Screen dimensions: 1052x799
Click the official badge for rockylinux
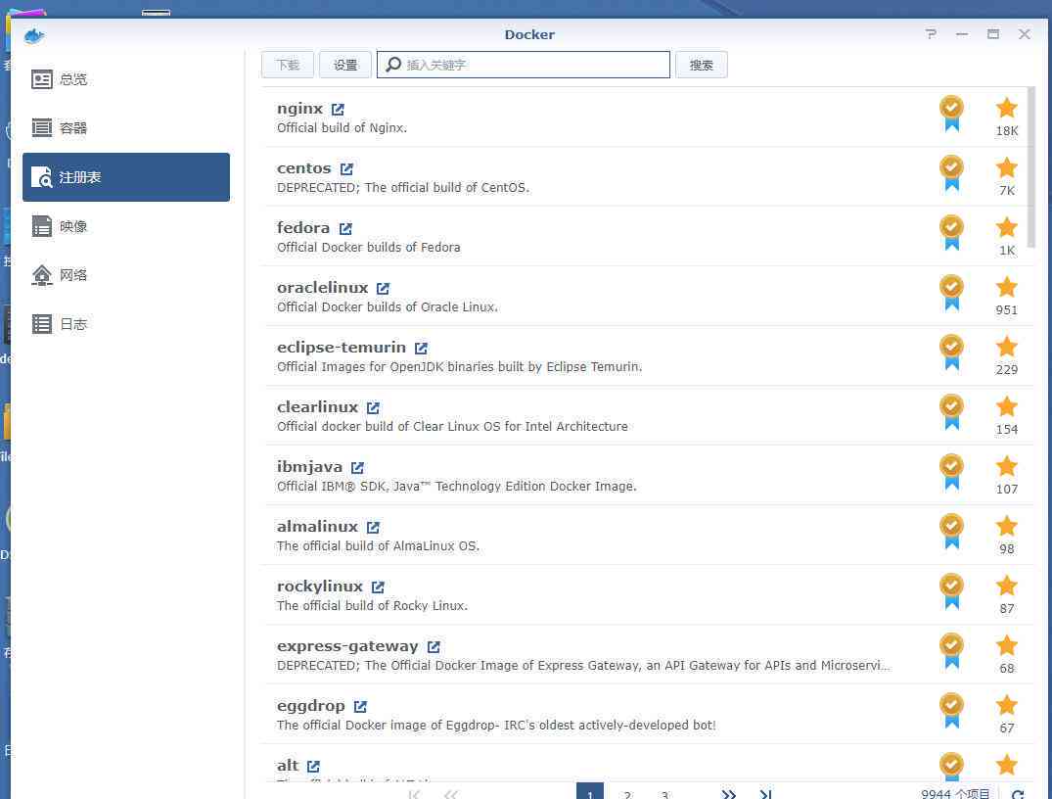[951, 591]
